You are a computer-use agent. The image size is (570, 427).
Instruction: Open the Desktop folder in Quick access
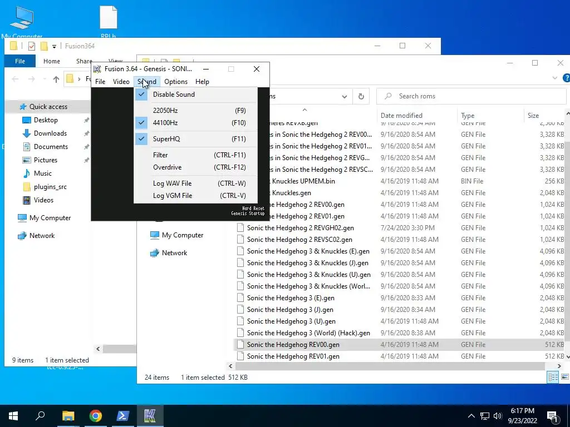tap(46, 120)
